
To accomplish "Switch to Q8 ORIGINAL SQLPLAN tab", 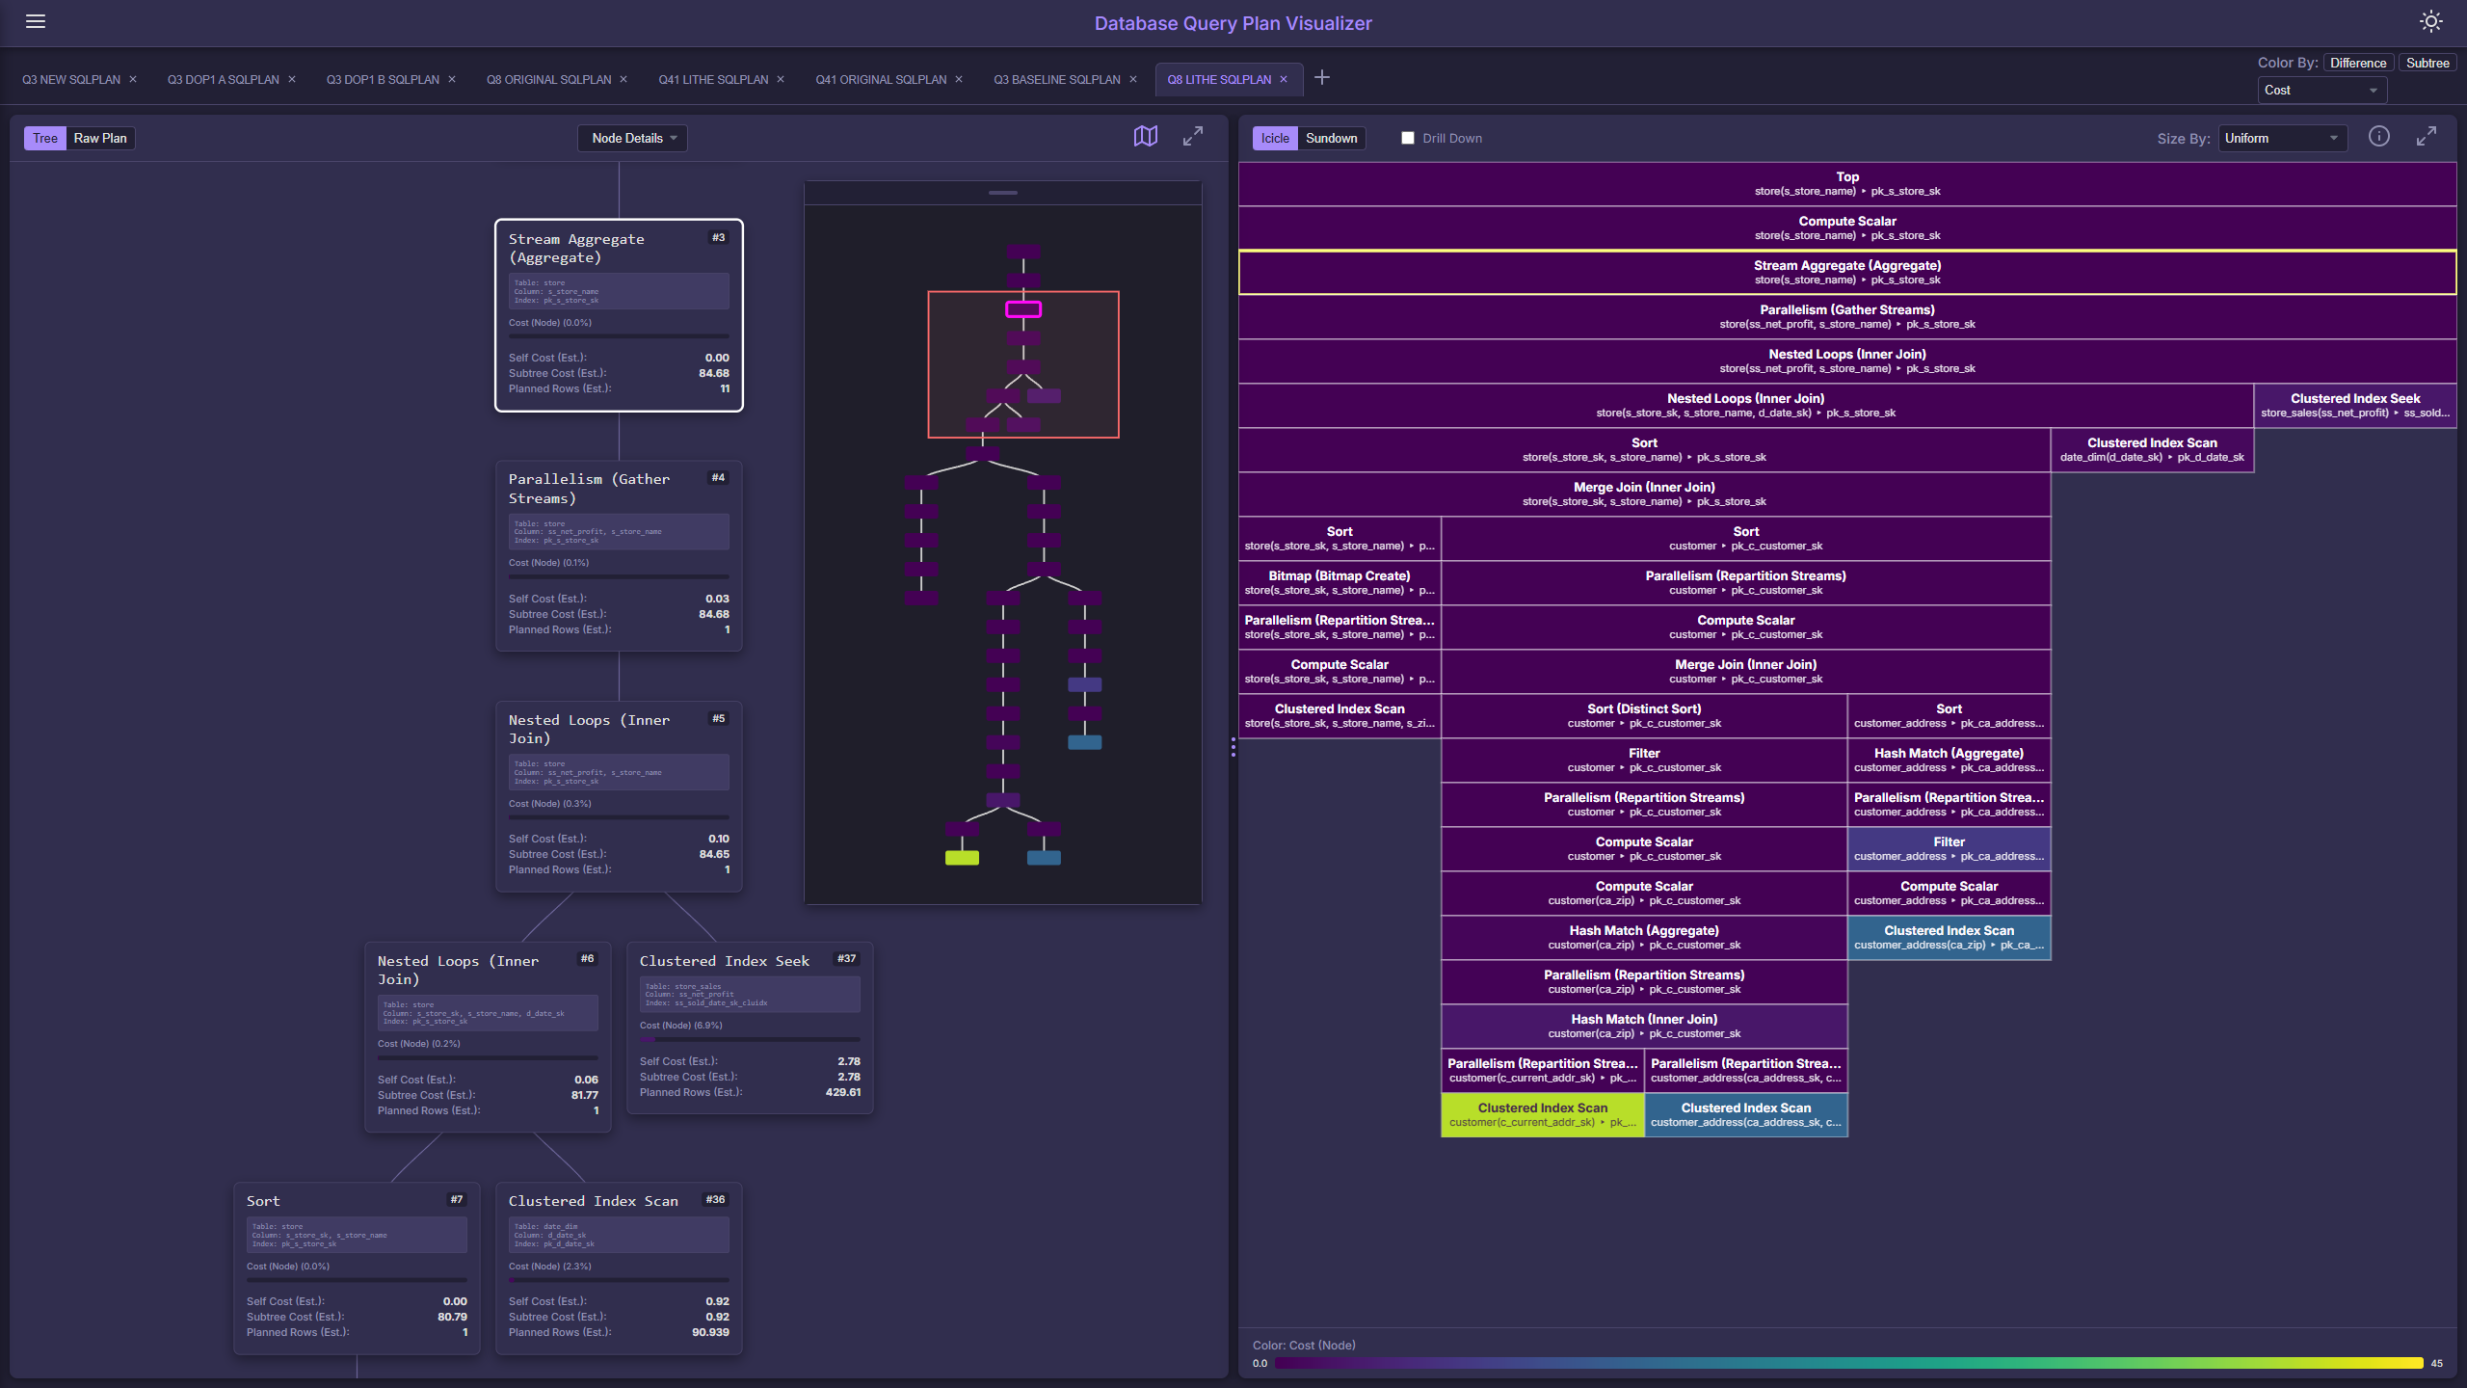I will tap(548, 80).
